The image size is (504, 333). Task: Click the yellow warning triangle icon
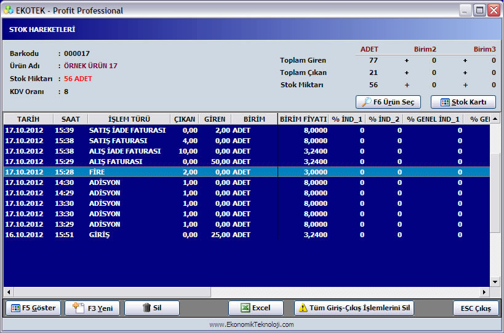(303, 308)
